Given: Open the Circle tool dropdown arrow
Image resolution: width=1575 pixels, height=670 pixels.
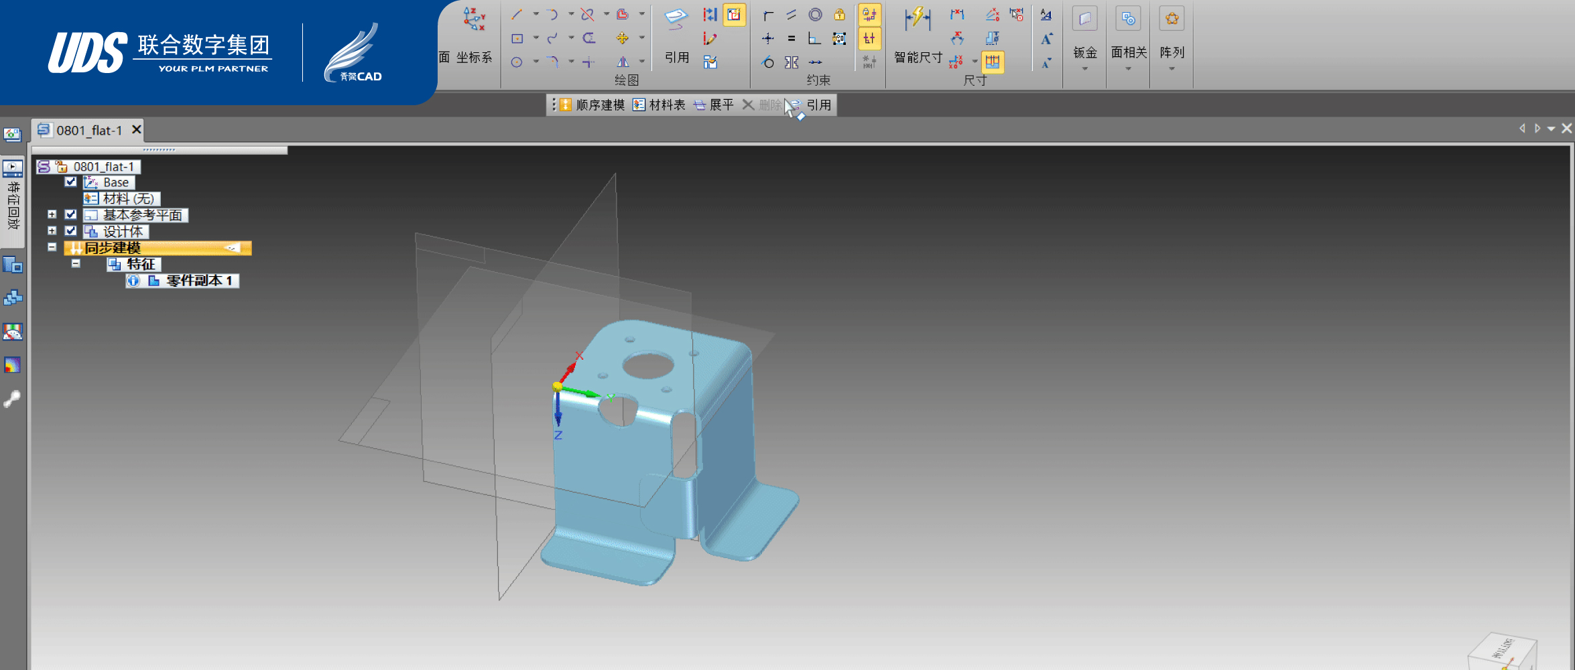Looking at the screenshot, I should coord(535,62).
